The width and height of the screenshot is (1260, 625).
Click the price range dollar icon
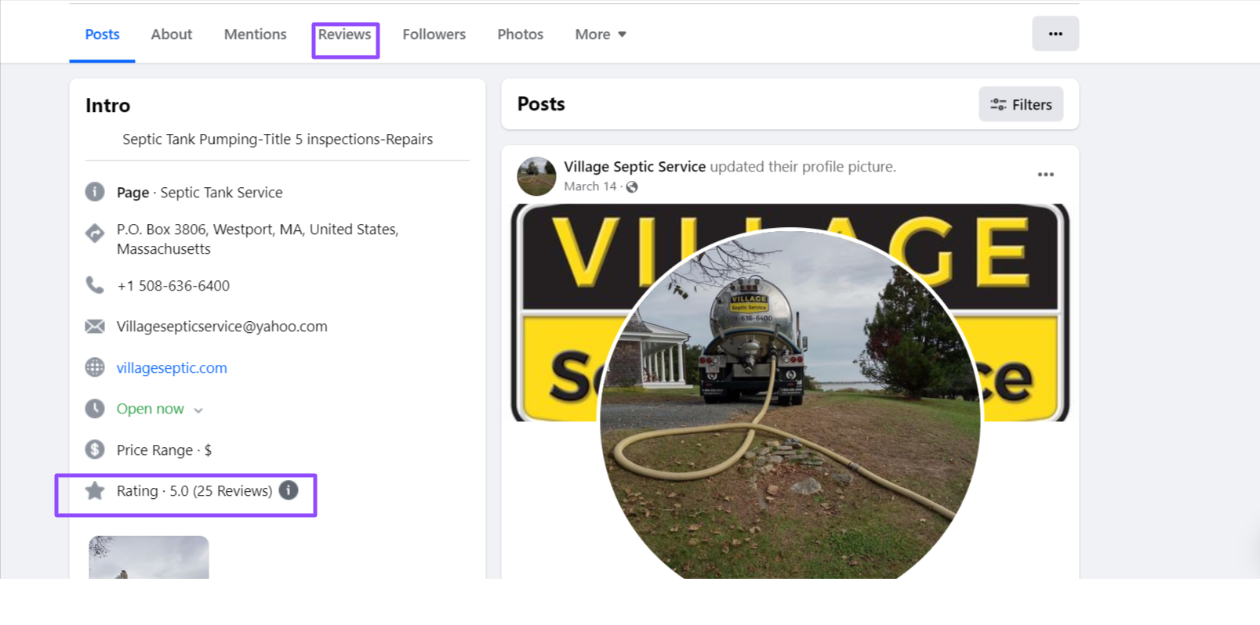pos(95,450)
